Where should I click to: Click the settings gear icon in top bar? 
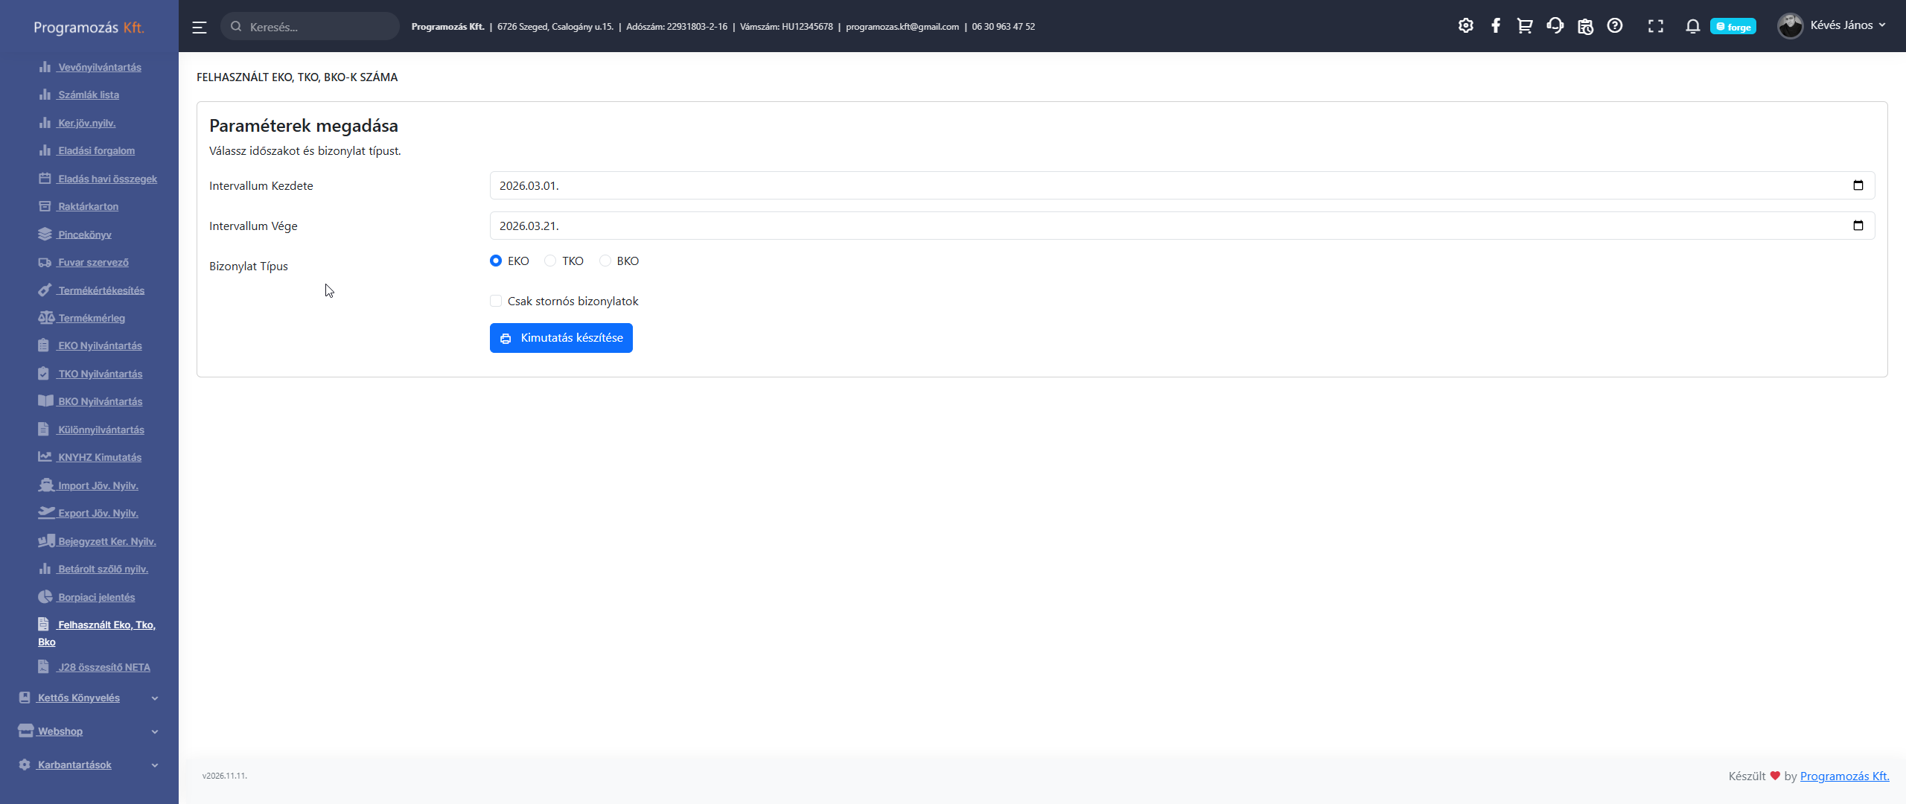point(1465,26)
